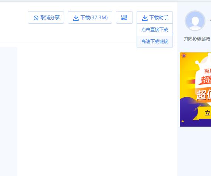Click the hexagon icon in the ad corner

pos(184,55)
